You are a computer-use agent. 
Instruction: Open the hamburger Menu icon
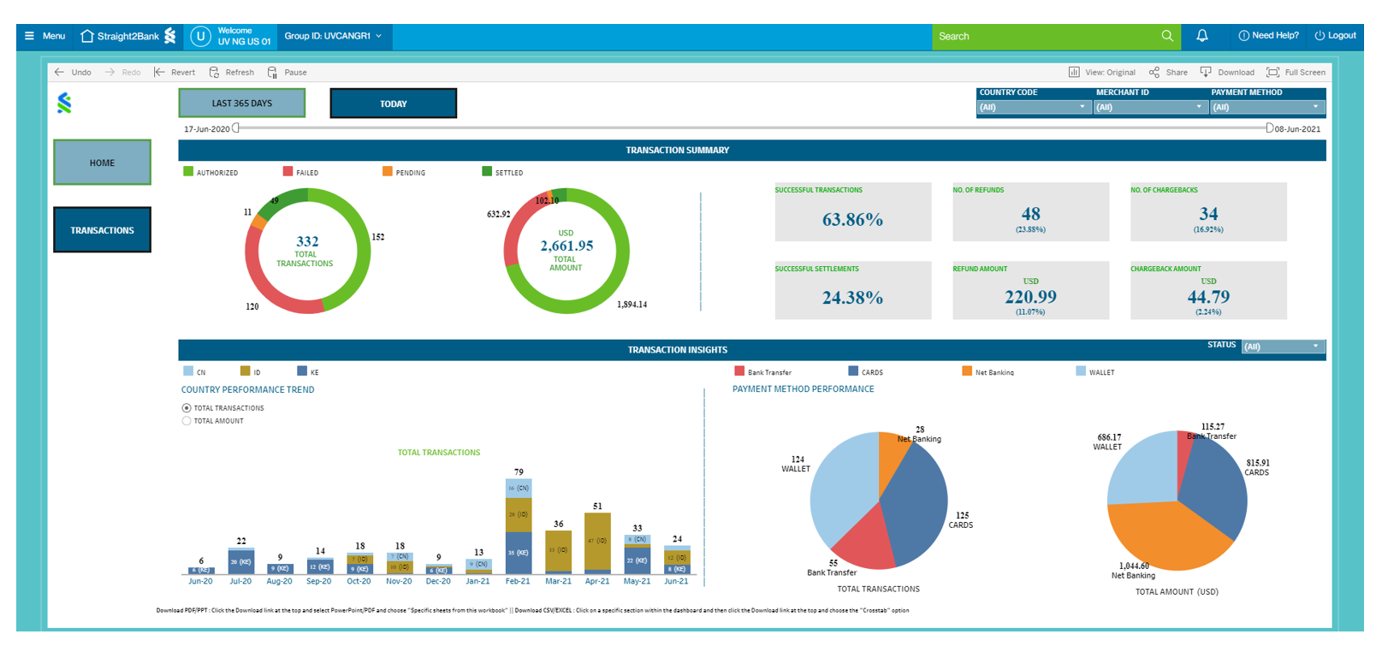(x=29, y=36)
